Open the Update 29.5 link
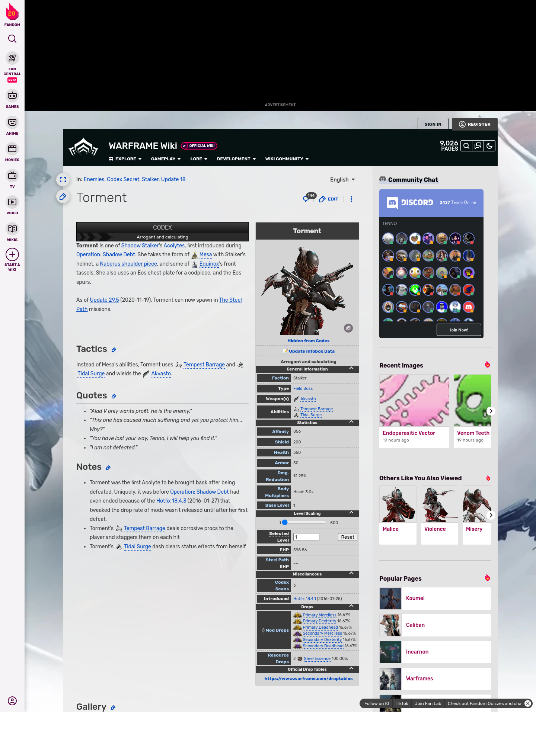536x744 pixels. (x=105, y=300)
